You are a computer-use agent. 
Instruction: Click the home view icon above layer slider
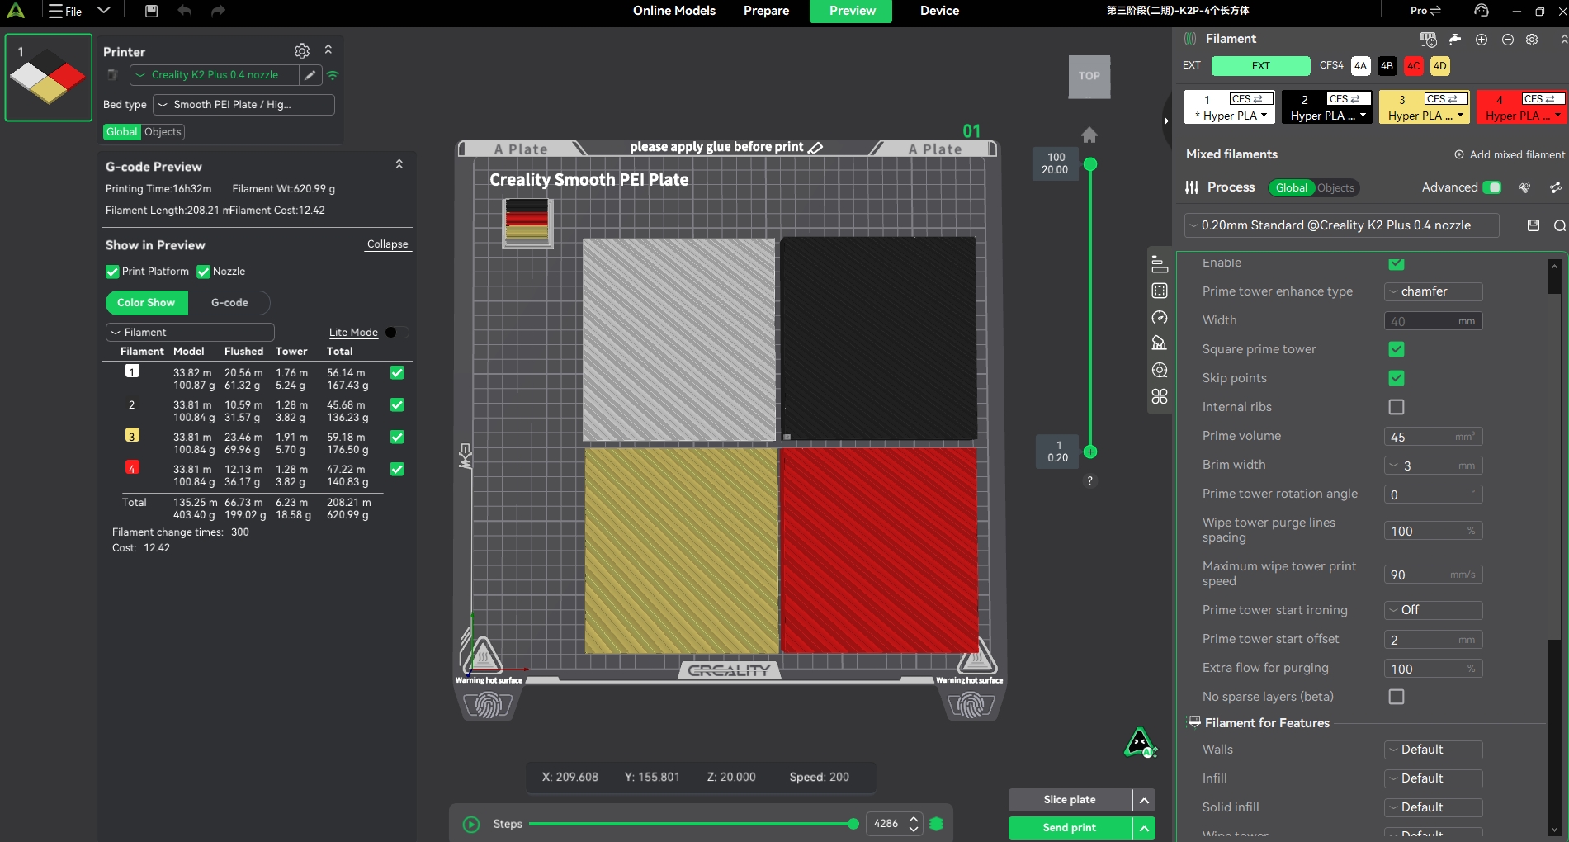[x=1089, y=135]
